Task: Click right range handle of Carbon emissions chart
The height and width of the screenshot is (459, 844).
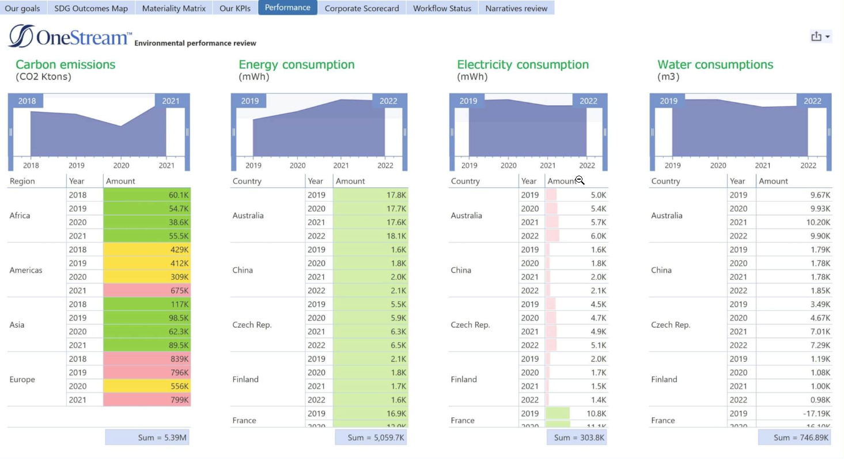Action: click(187, 132)
